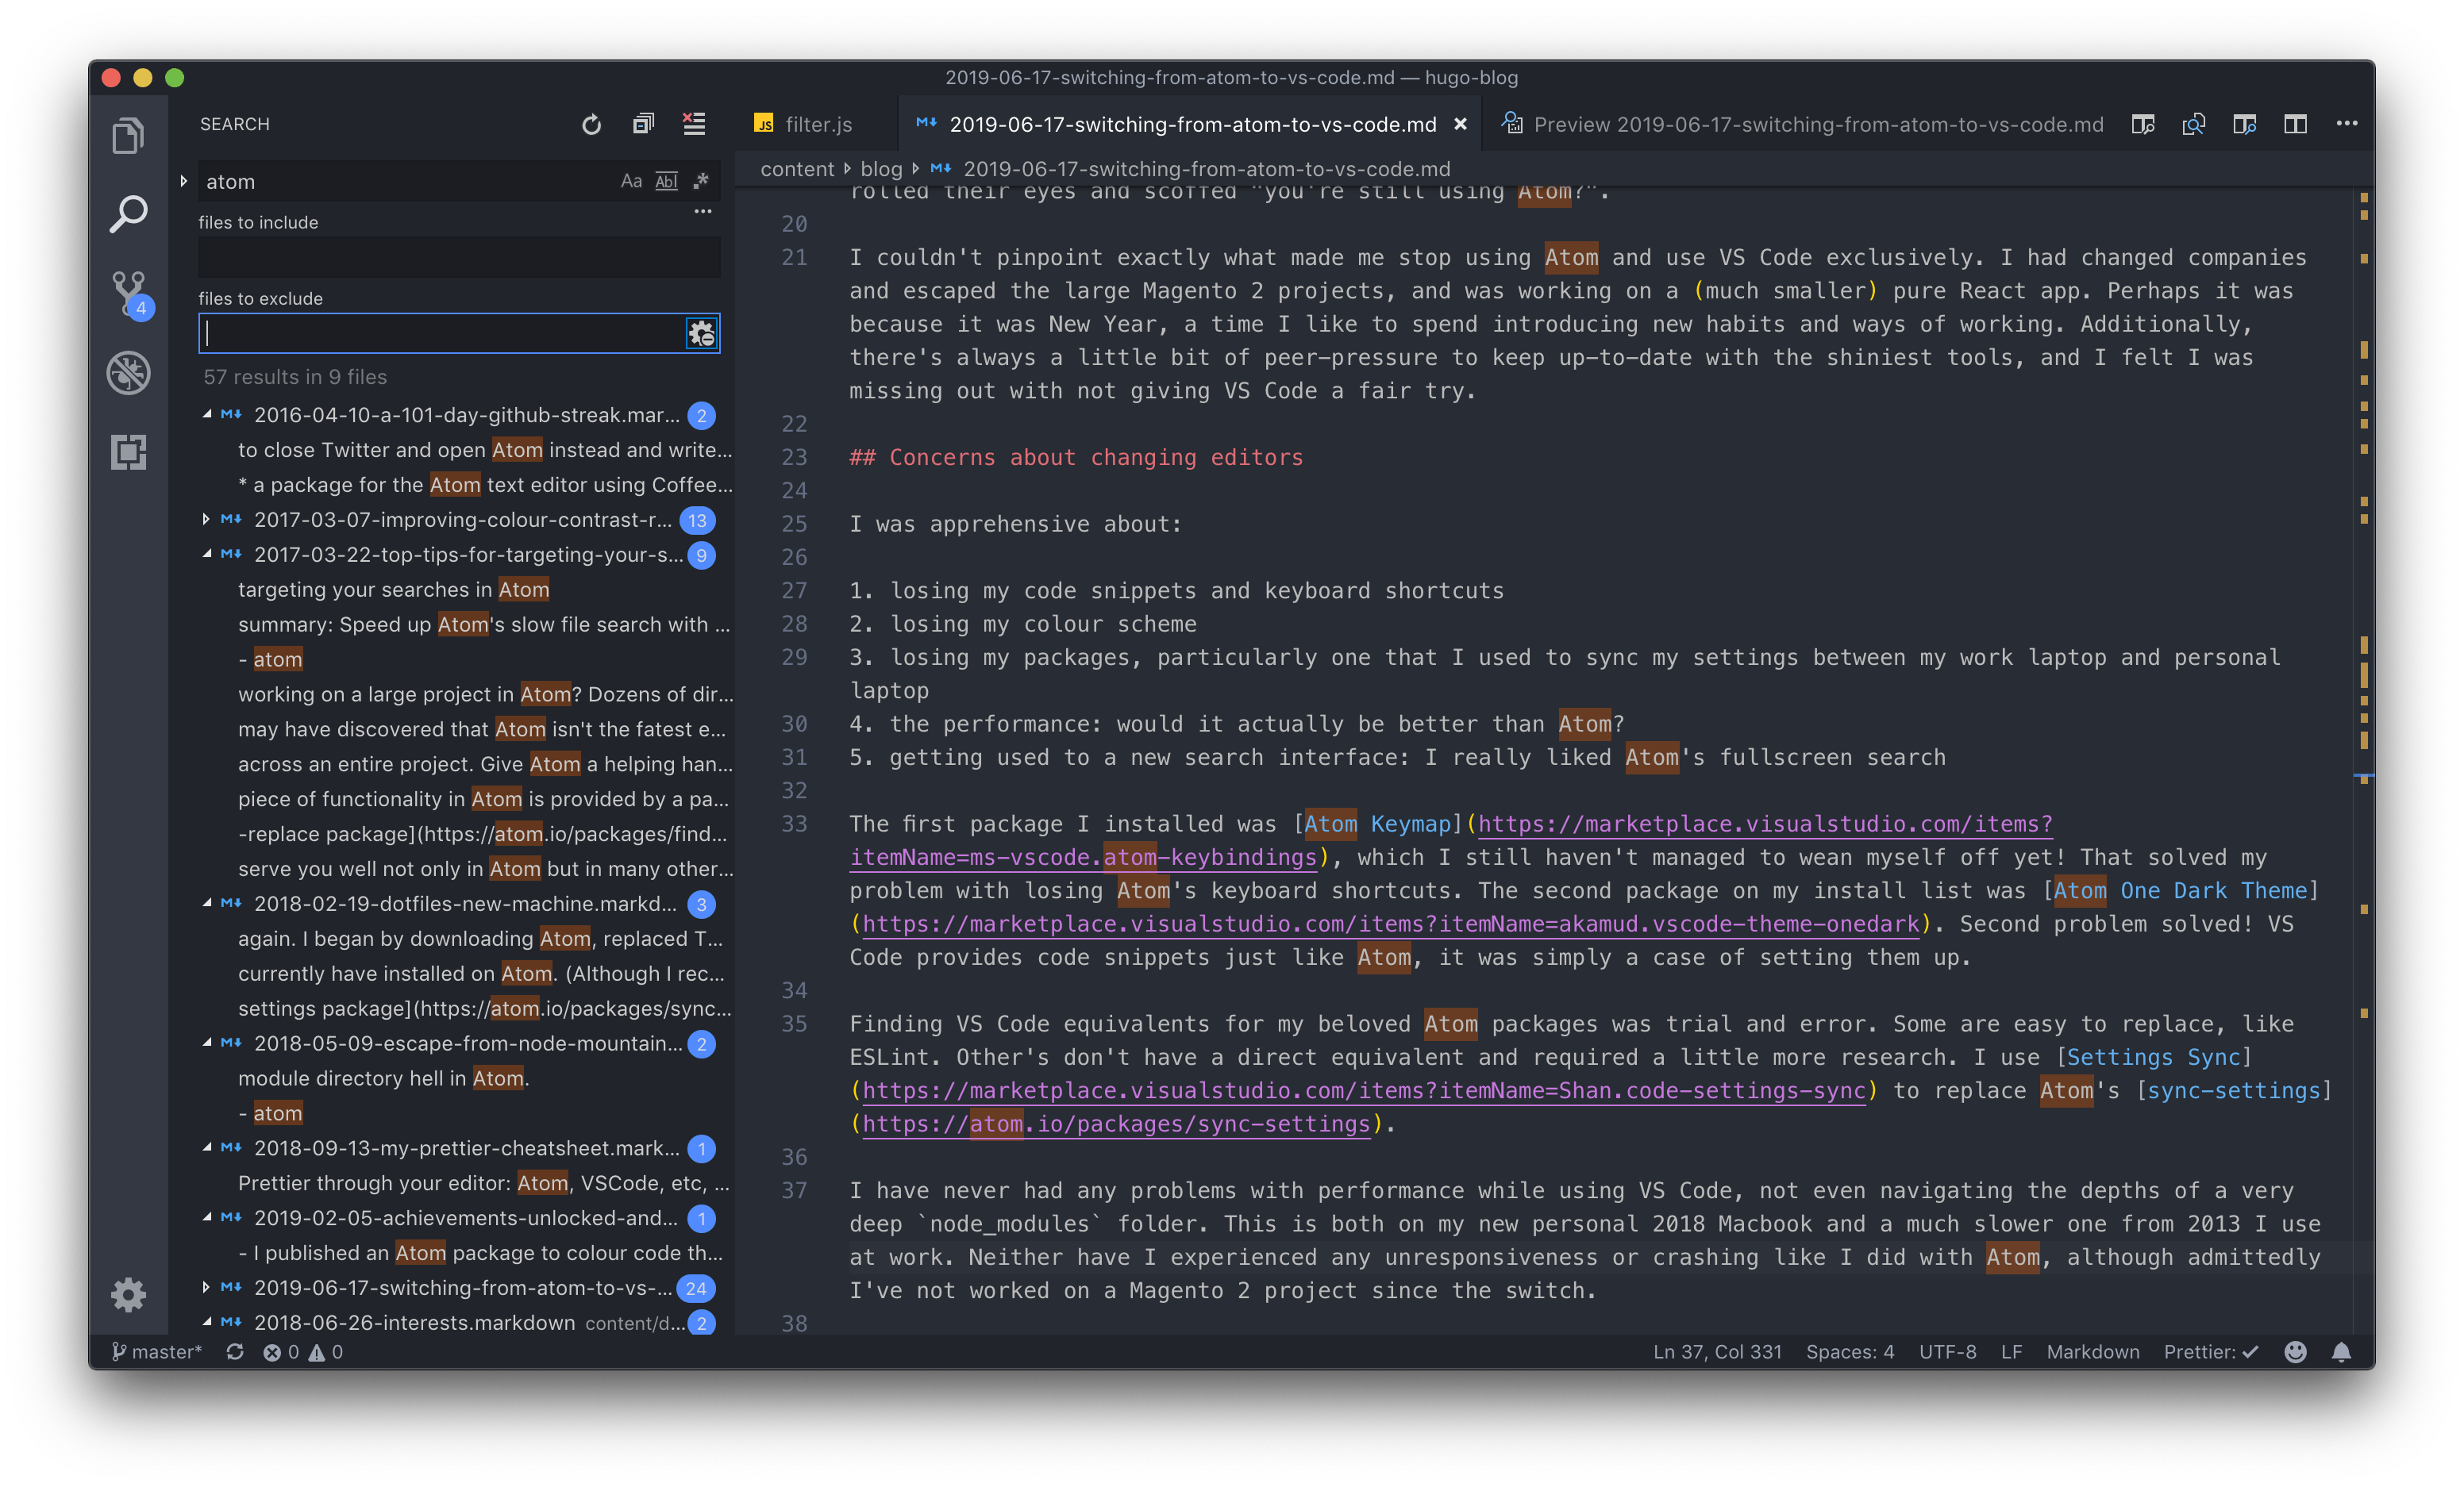
Task: Refresh the search results
Action: click(x=592, y=125)
